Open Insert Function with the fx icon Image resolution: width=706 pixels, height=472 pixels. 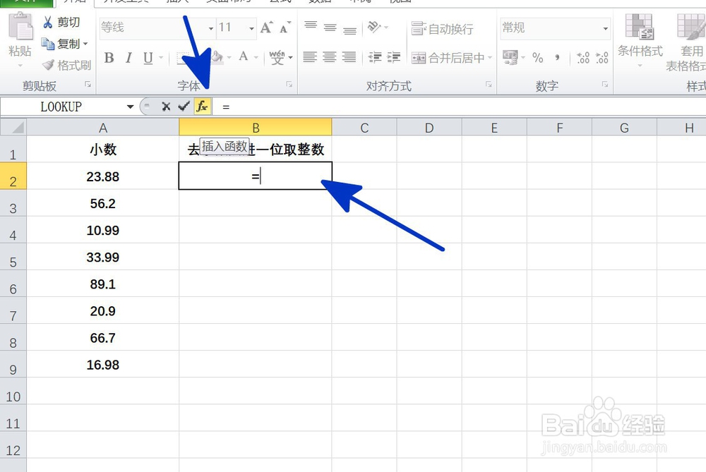coord(203,107)
